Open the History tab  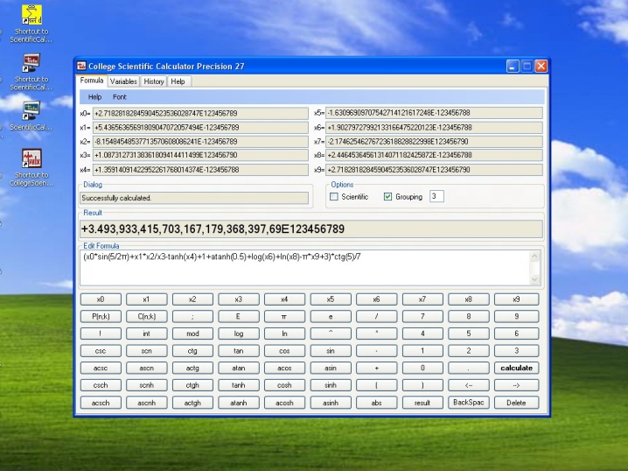(154, 81)
